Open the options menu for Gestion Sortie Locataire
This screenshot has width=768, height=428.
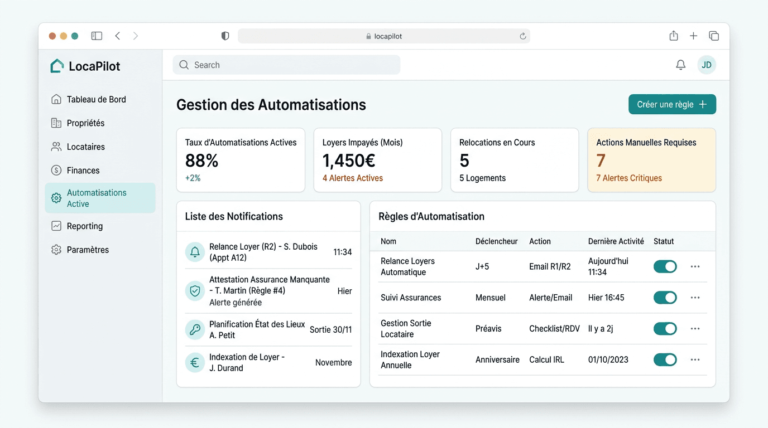point(695,328)
